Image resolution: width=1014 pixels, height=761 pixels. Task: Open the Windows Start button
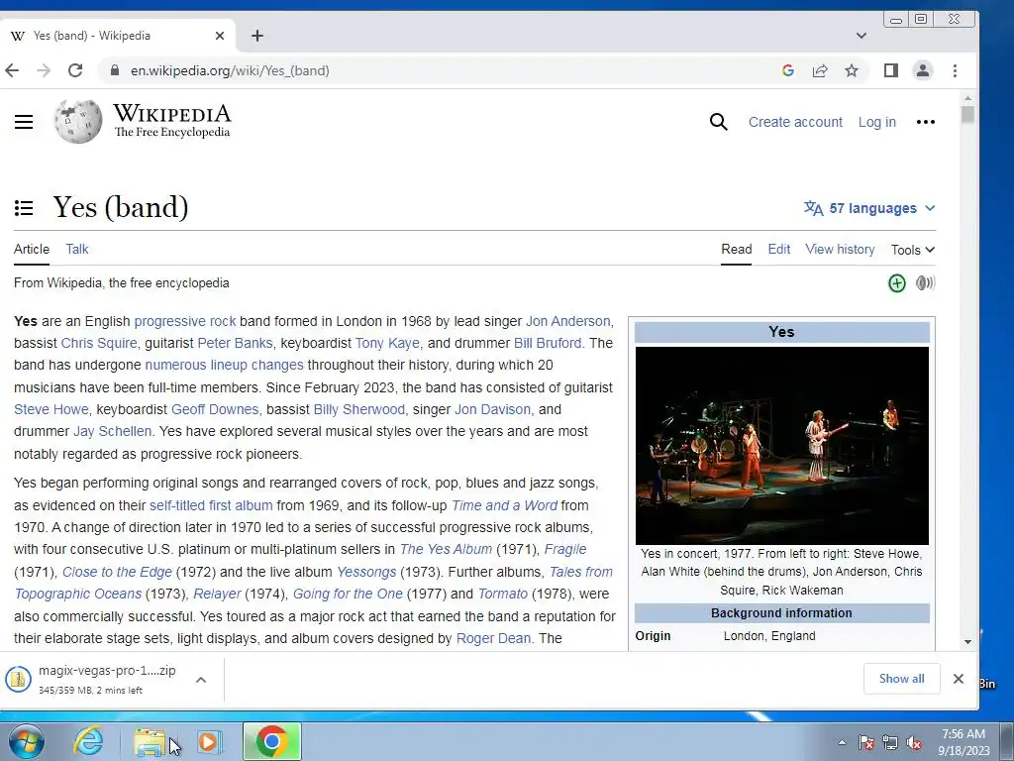click(x=27, y=741)
